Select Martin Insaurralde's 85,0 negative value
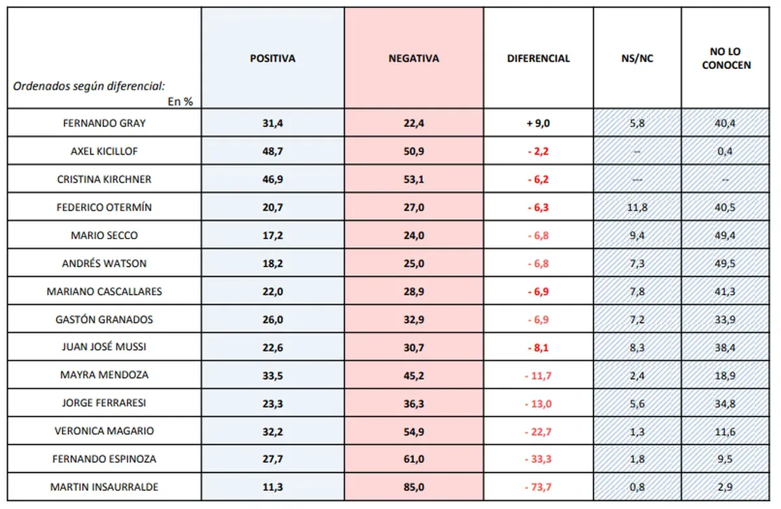This screenshot has width=781, height=509. click(413, 487)
